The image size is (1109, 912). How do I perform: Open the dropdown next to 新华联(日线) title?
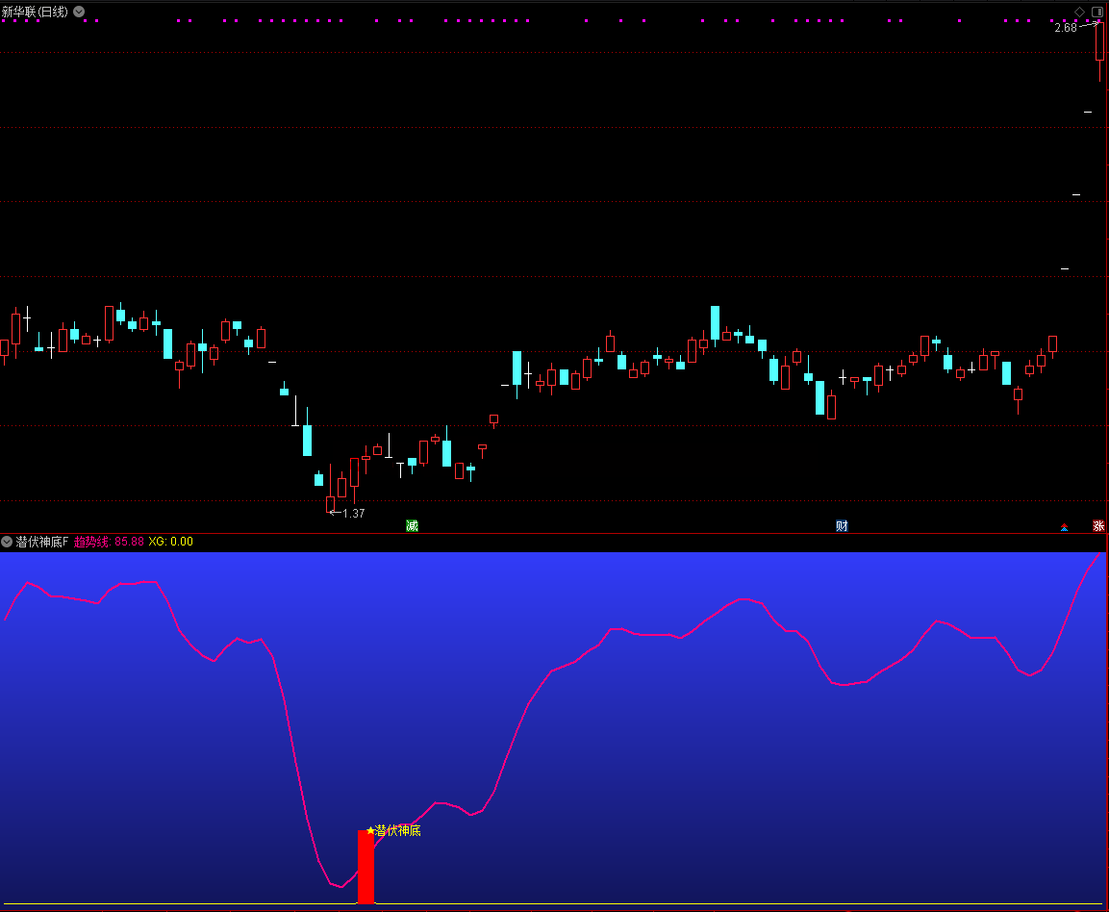(x=79, y=12)
